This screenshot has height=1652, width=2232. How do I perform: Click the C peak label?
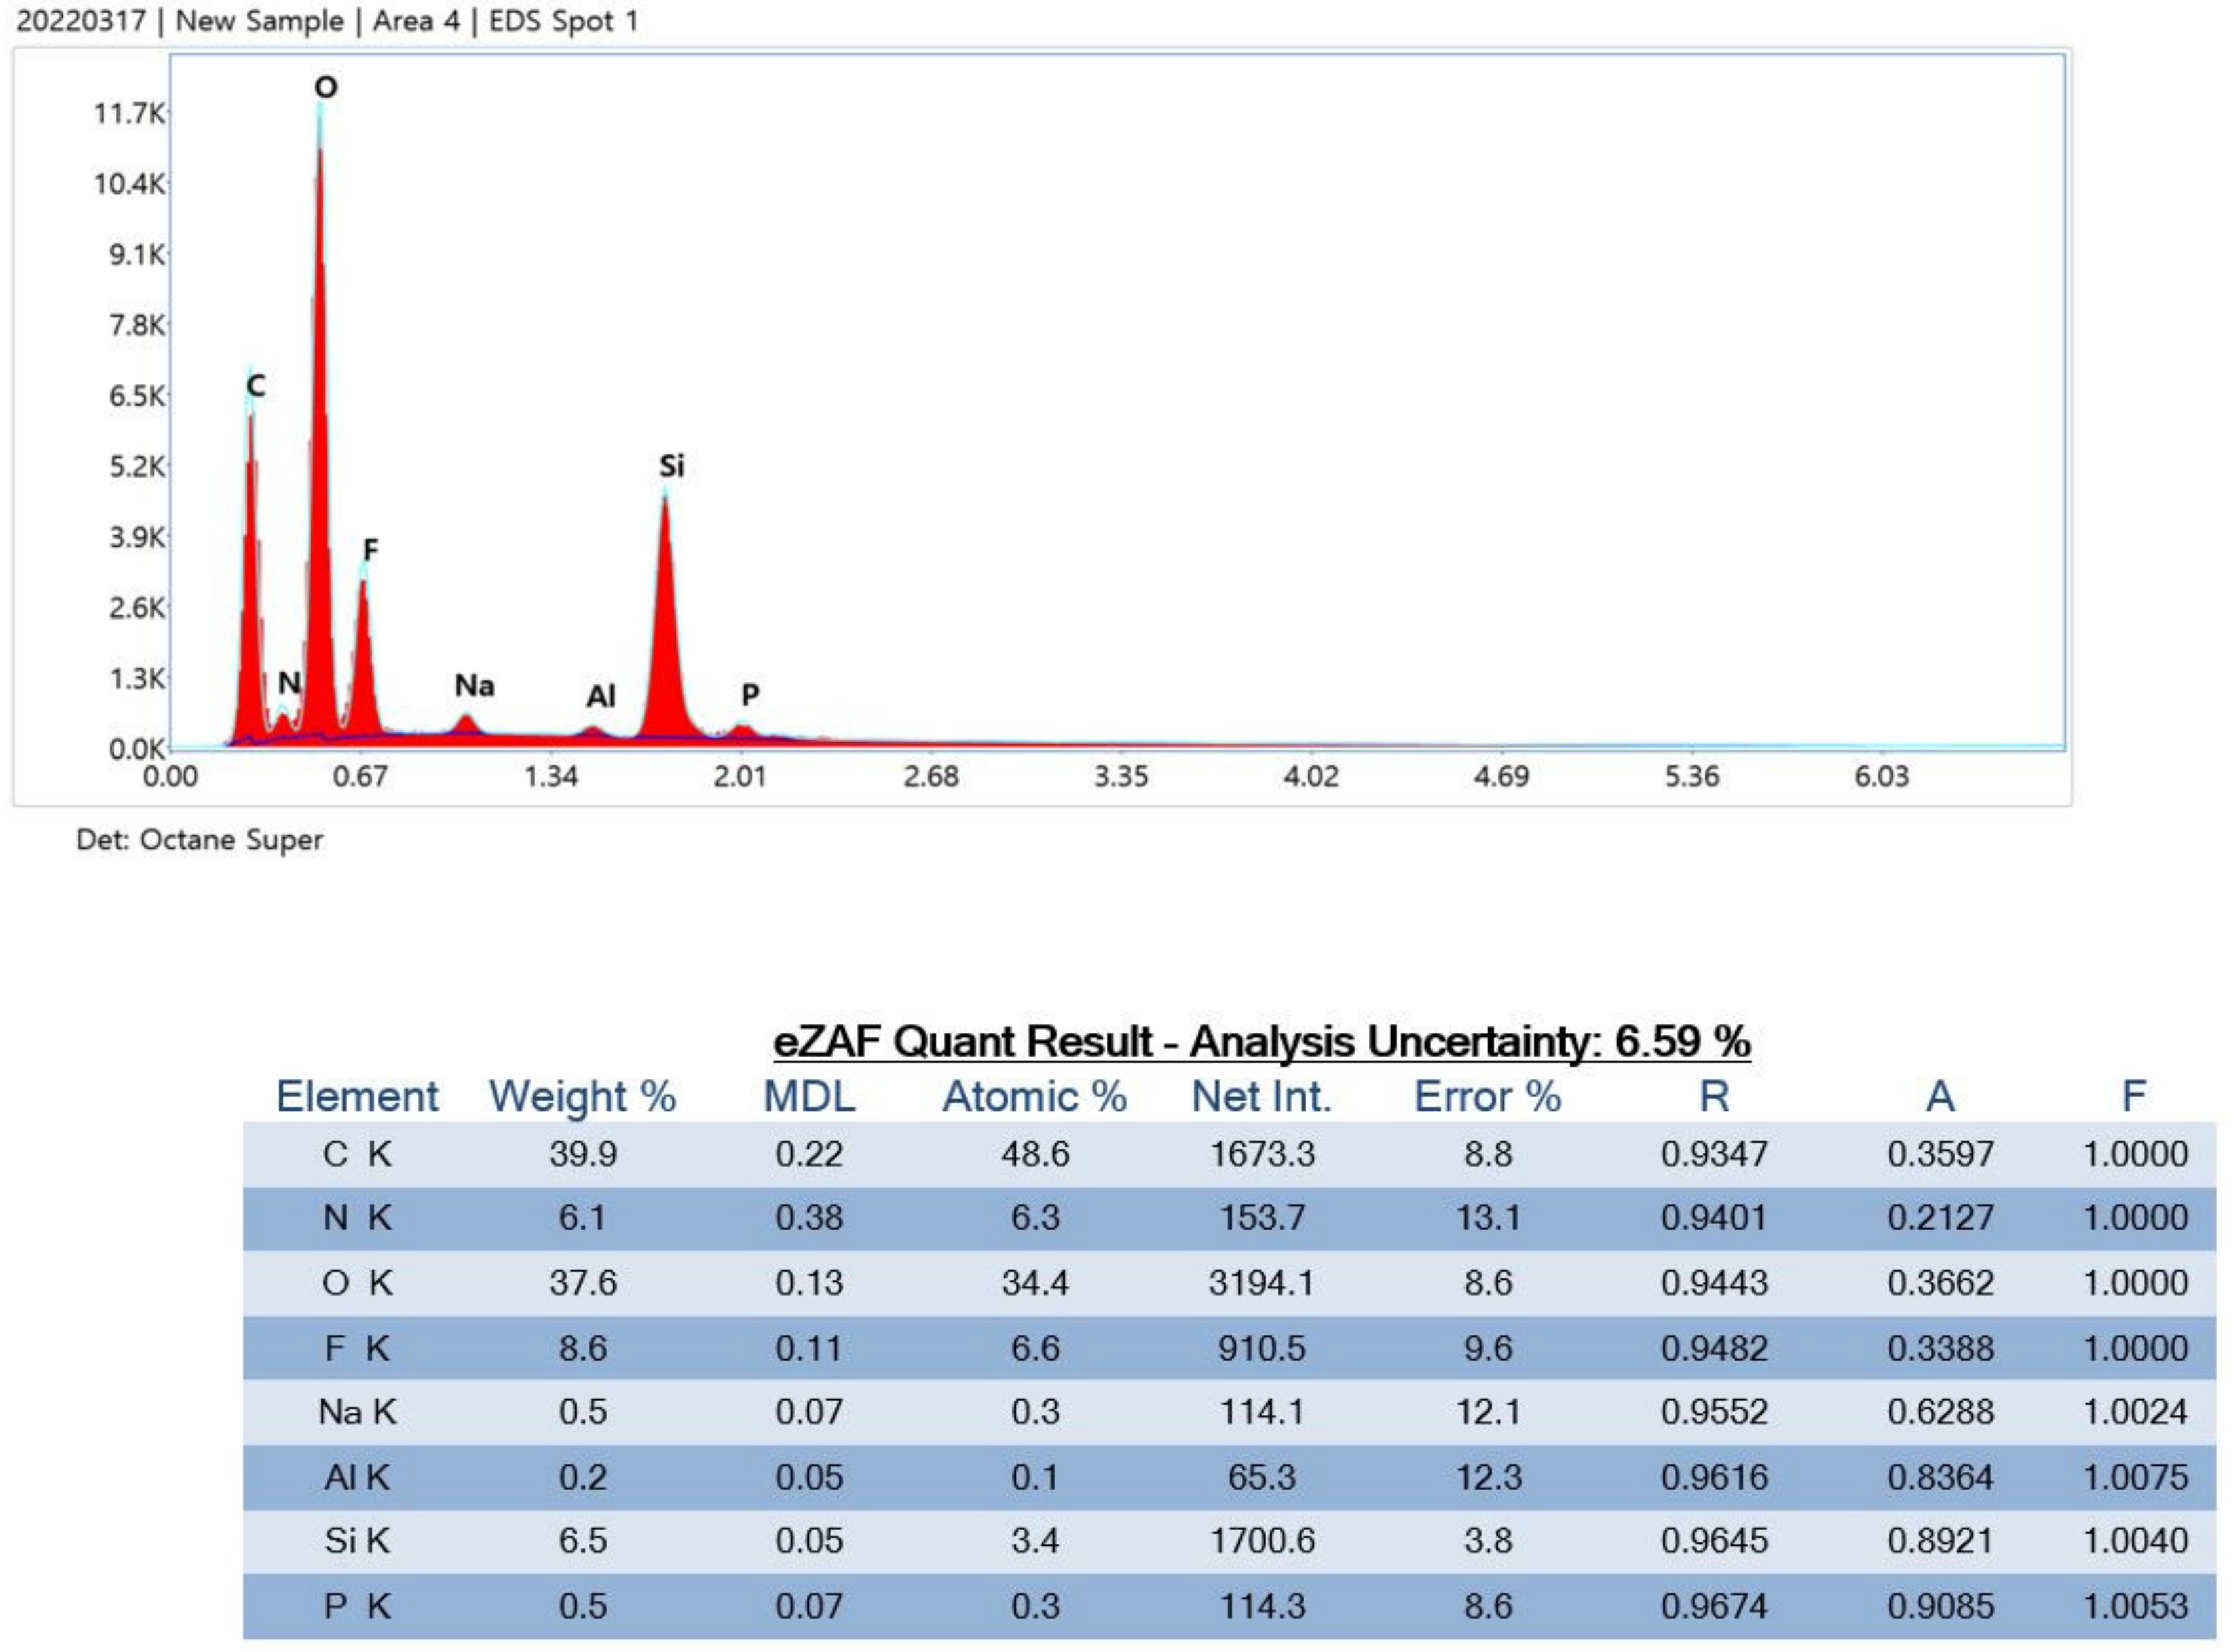(256, 386)
